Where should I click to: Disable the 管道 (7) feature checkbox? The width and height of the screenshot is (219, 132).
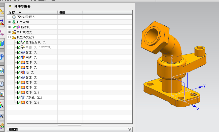point(19,77)
